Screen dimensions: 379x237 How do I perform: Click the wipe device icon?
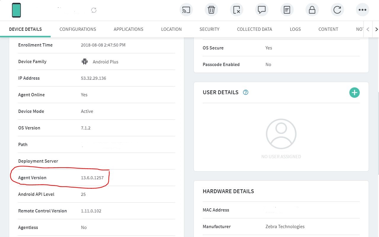tap(236, 10)
